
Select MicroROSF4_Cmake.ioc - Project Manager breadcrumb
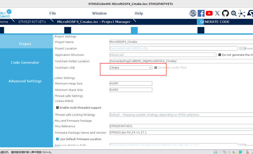pos(94,22)
